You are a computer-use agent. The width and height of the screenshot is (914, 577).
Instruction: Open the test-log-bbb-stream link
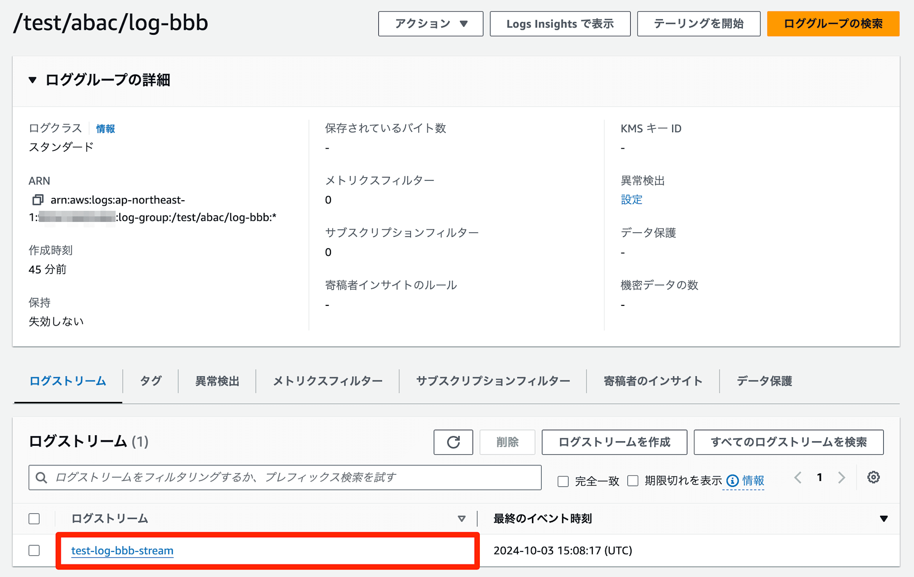click(122, 550)
